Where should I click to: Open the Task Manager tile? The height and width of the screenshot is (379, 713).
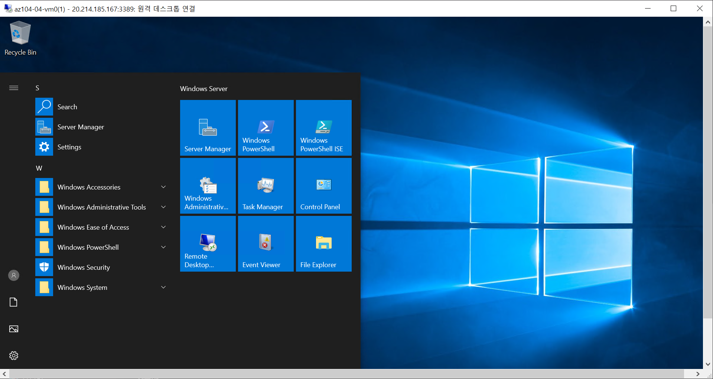[x=266, y=186]
